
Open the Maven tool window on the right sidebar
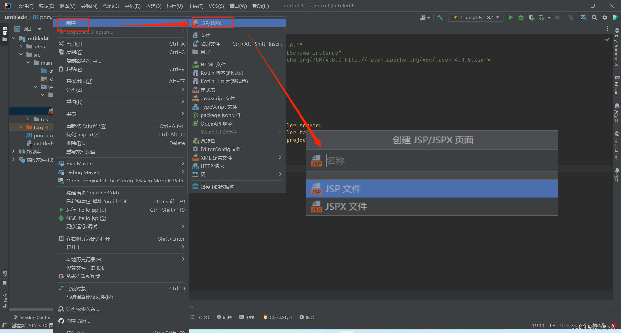pyautogui.click(x=617, y=86)
